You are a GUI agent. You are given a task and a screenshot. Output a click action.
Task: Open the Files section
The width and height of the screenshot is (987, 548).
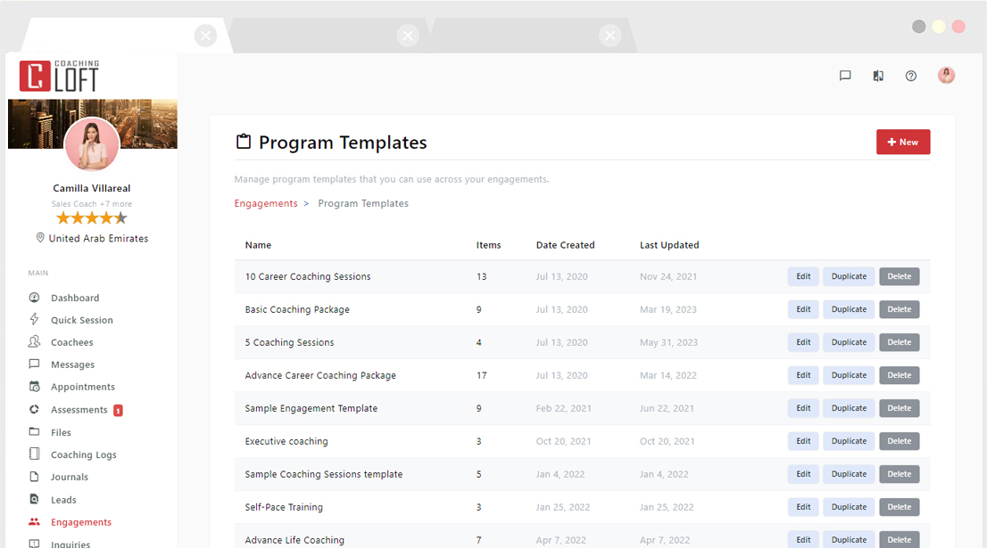click(65, 432)
